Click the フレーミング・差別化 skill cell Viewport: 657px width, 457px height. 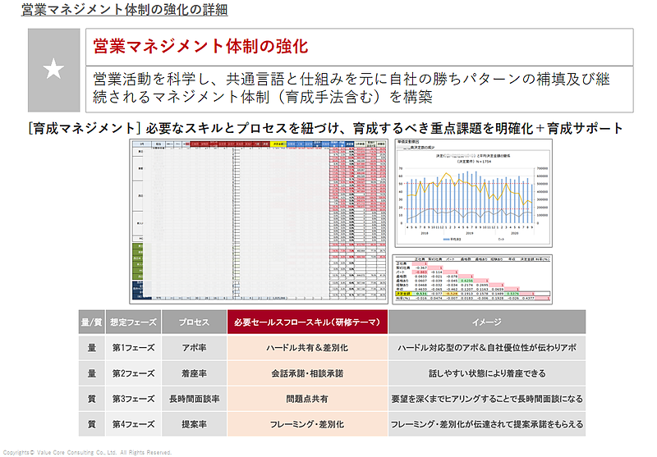(x=307, y=424)
